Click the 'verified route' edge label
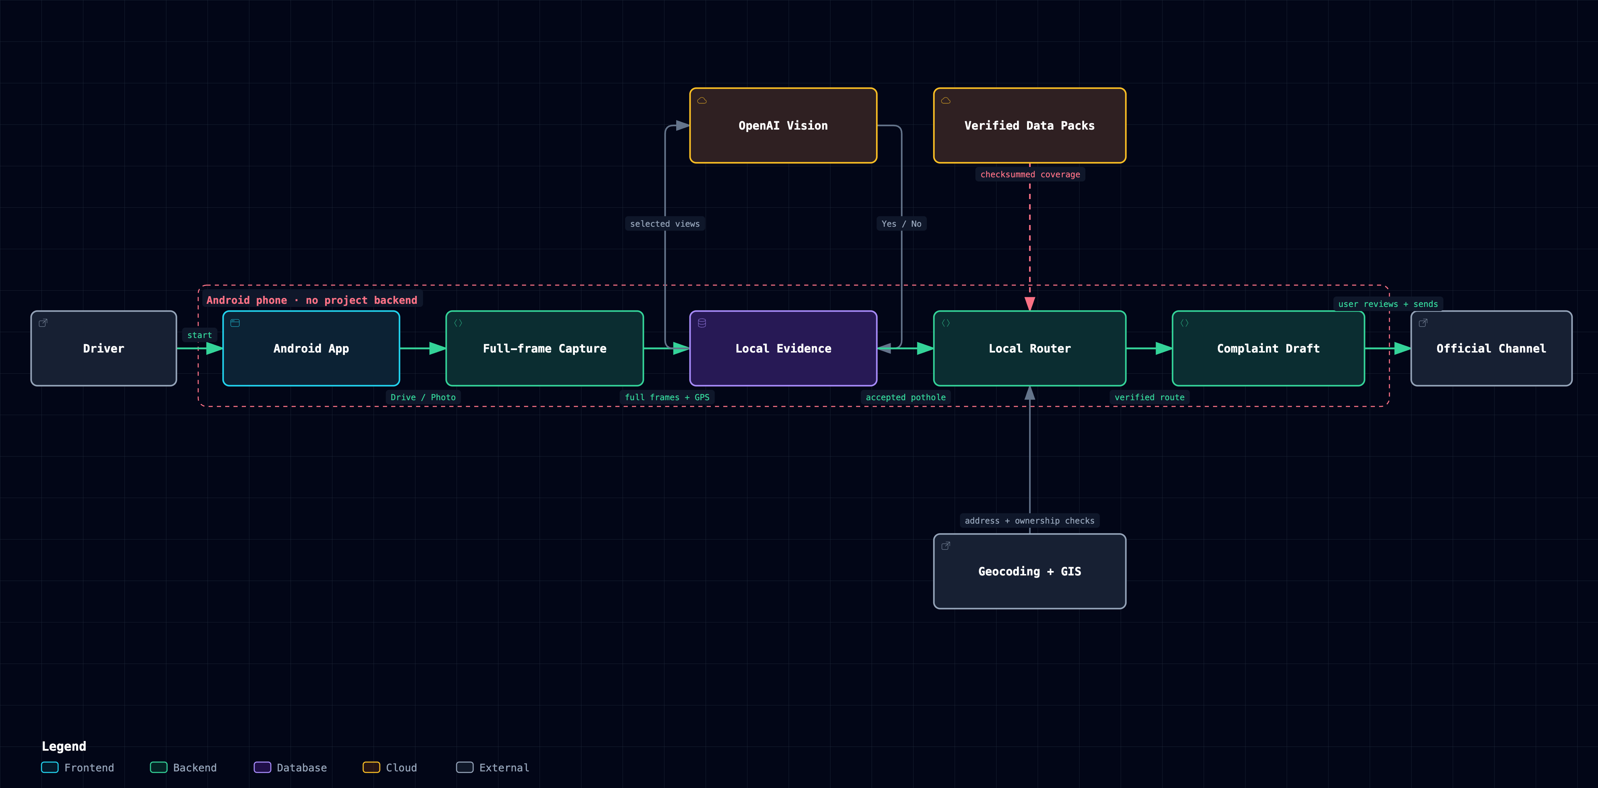 point(1149,397)
